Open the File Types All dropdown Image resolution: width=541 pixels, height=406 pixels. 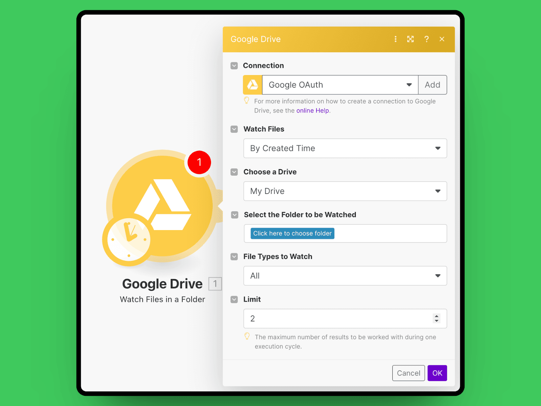tap(345, 276)
